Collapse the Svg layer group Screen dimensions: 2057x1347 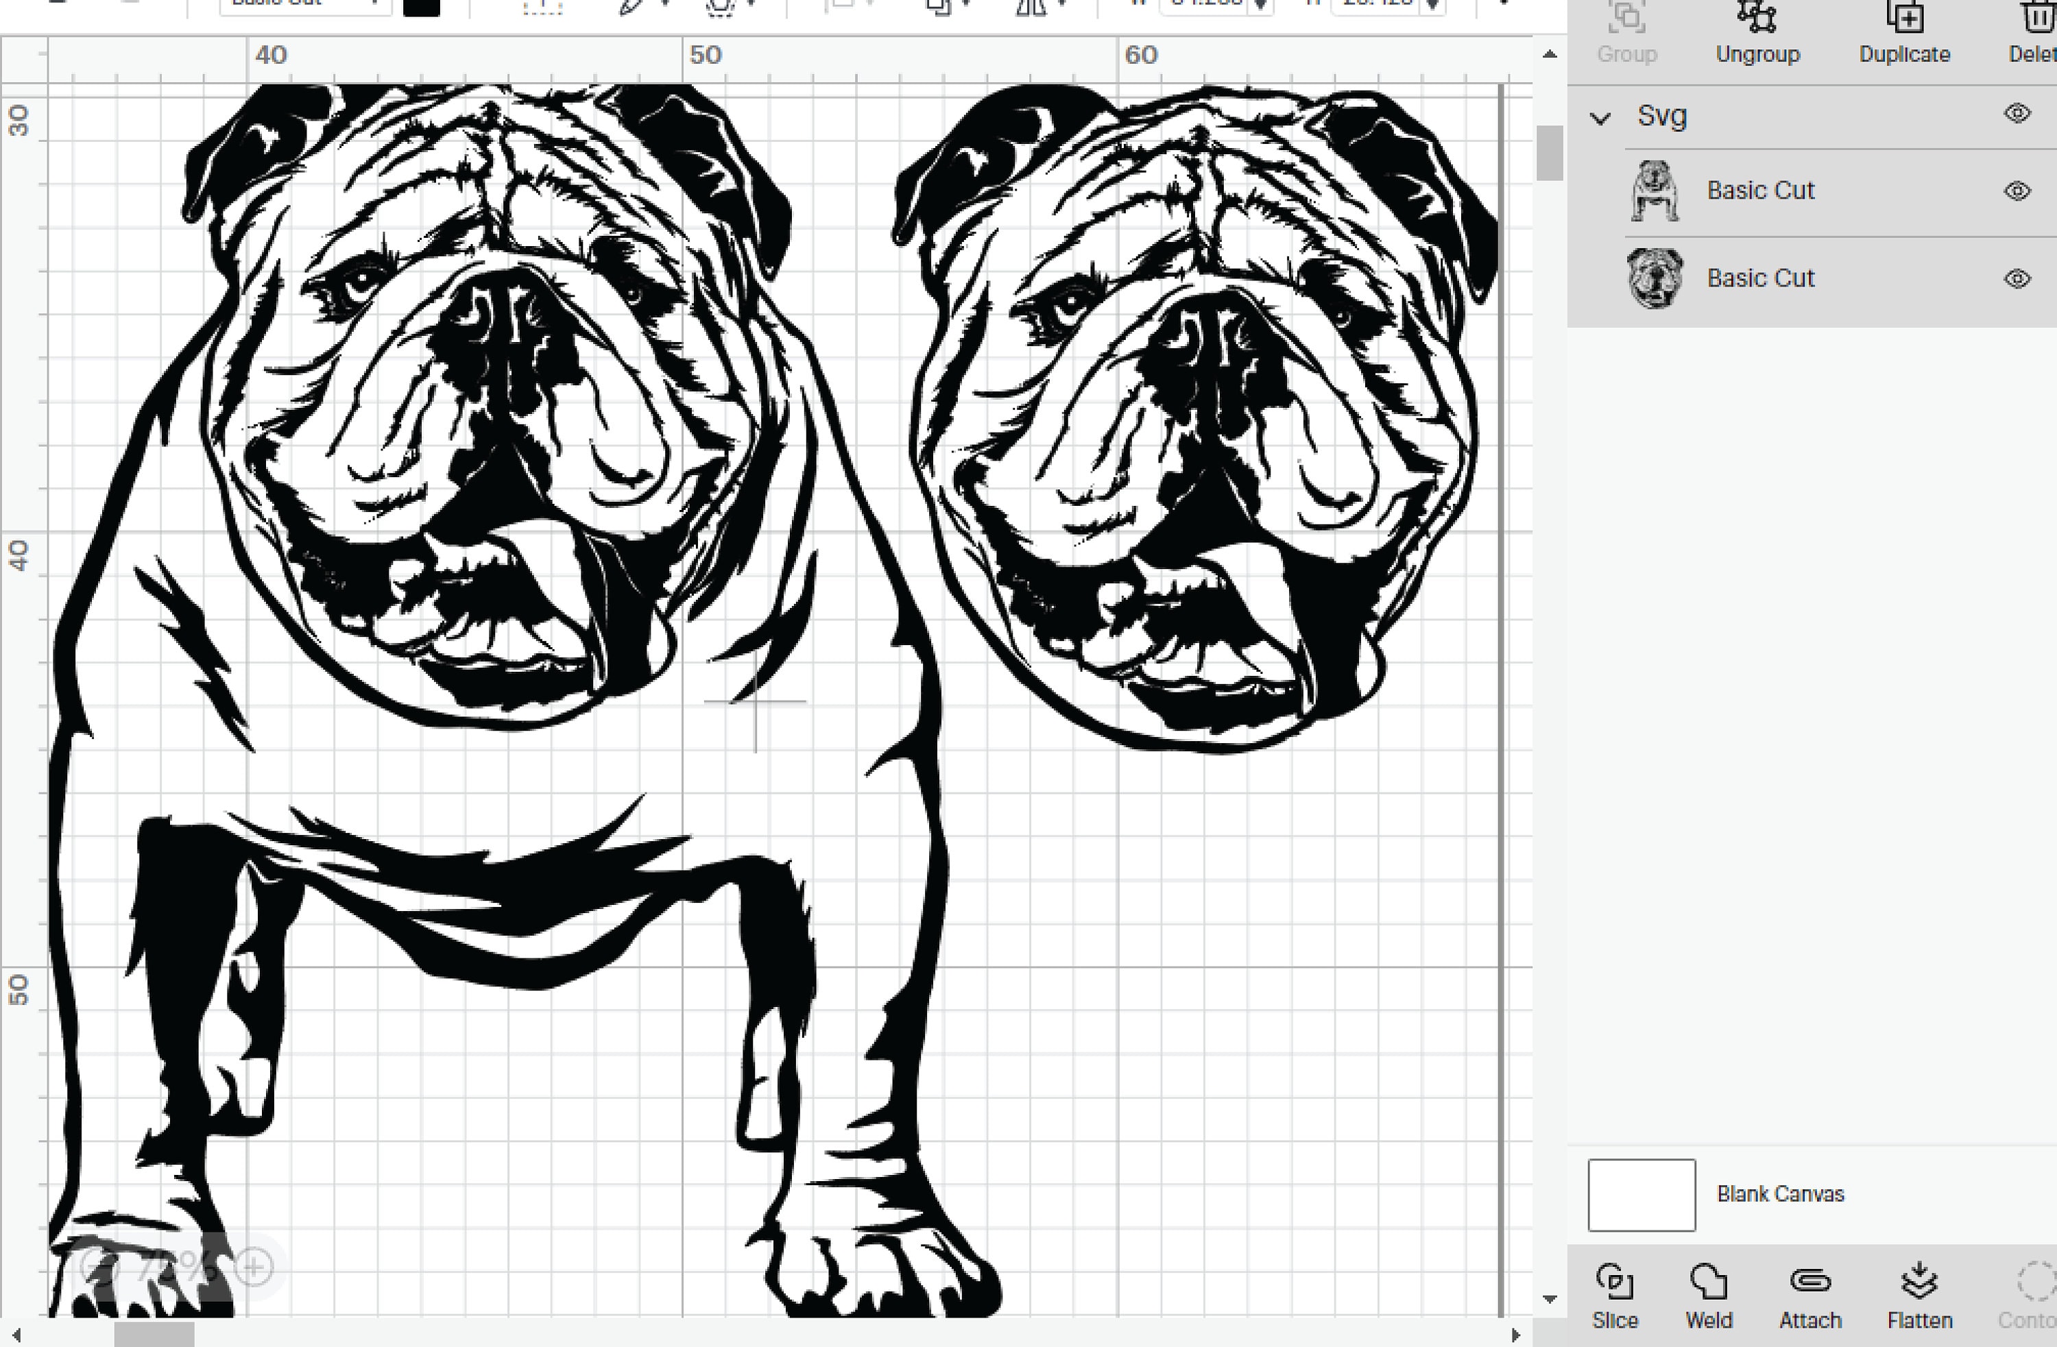click(x=1600, y=117)
